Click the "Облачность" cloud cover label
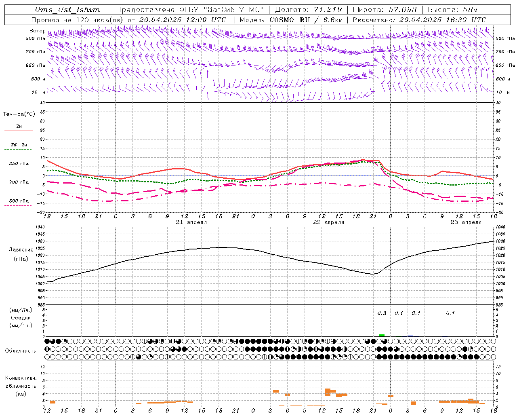517x414 pixels. (x=21, y=351)
